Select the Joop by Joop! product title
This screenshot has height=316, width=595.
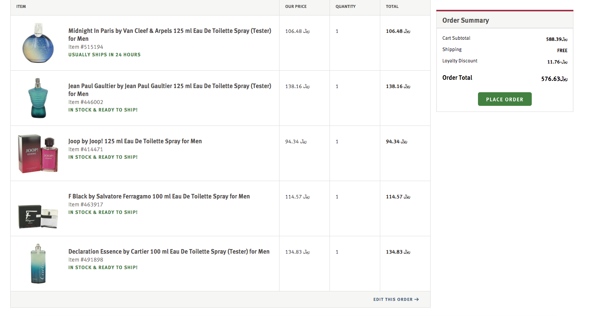click(135, 141)
